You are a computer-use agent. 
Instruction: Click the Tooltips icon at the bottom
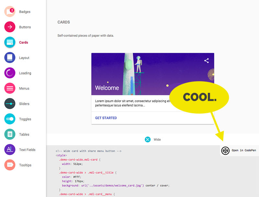click(9, 165)
